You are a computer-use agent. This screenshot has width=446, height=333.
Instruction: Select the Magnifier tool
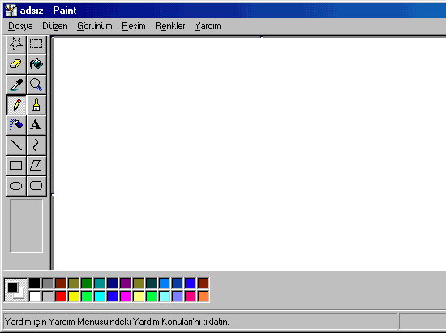point(36,84)
